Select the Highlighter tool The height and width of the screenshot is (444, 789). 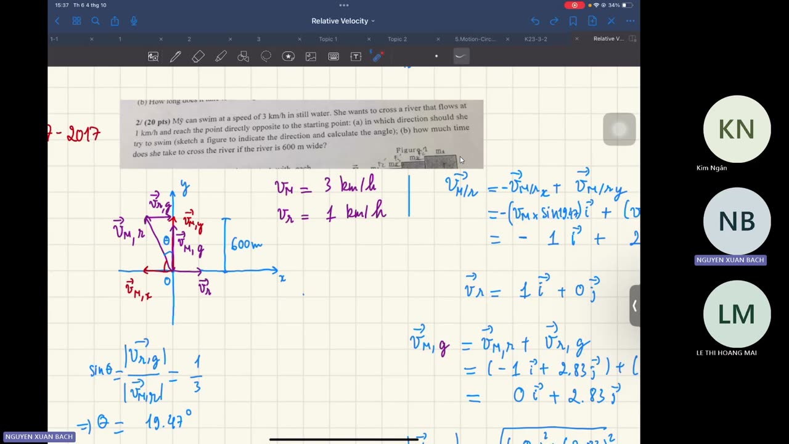click(221, 57)
